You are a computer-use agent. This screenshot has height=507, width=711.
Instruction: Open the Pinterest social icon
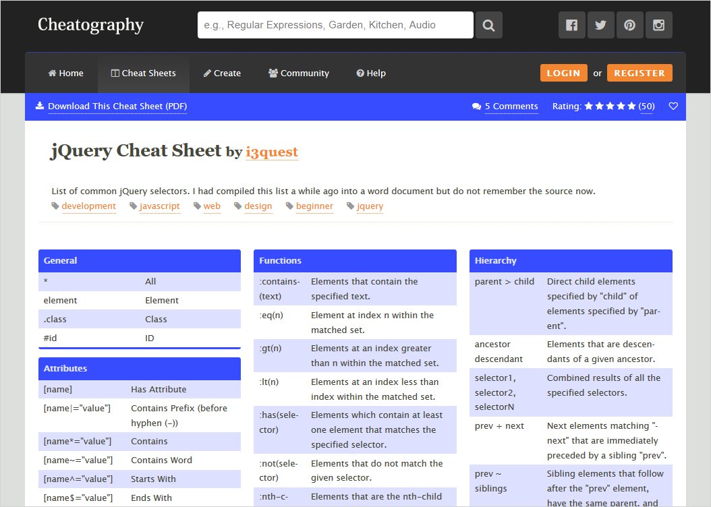(x=629, y=26)
